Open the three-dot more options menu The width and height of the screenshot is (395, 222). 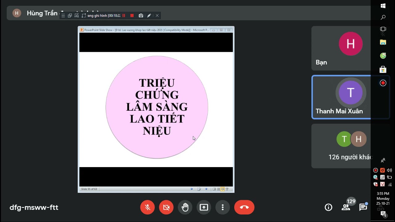222,207
